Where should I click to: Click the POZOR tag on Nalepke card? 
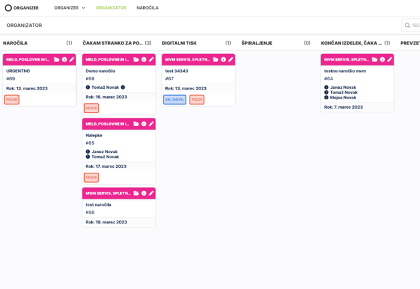[x=91, y=178]
